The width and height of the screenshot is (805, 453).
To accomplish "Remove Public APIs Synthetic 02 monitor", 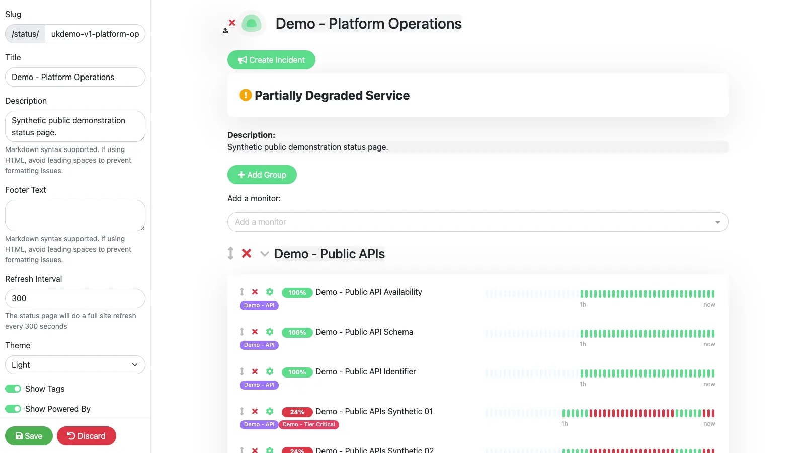I will click(255, 450).
